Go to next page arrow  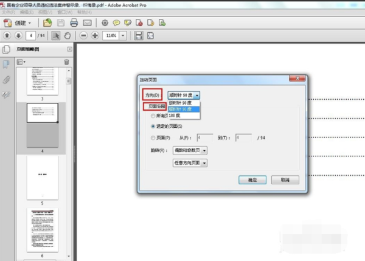click(x=18, y=36)
